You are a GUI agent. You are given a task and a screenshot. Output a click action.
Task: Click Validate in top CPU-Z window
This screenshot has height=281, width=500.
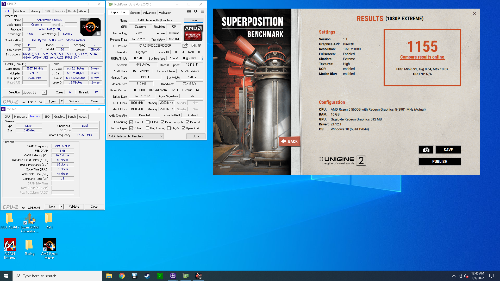tap(74, 101)
